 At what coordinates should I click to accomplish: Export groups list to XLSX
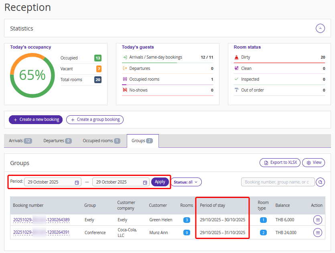[280, 163]
